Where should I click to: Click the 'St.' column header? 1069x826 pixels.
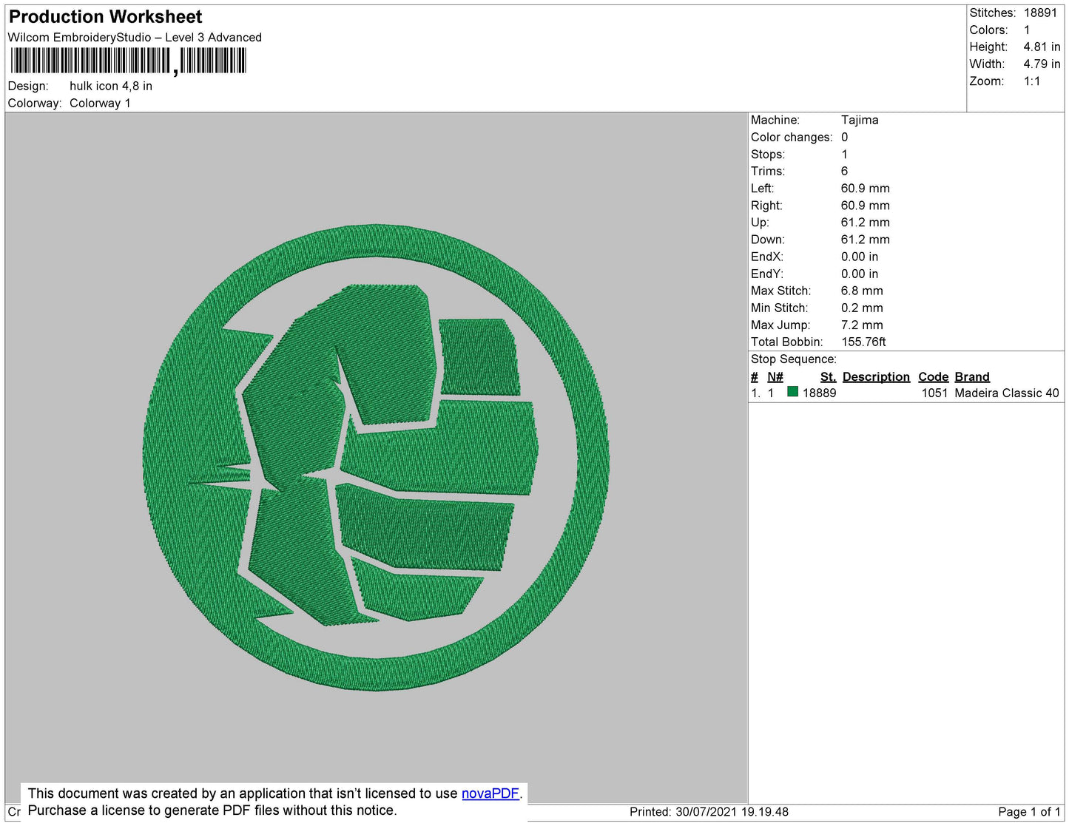828,376
